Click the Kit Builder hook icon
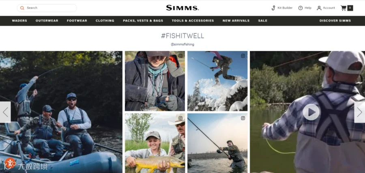The height and width of the screenshot is (173, 365). pyautogui.click(x=273, y=8)
